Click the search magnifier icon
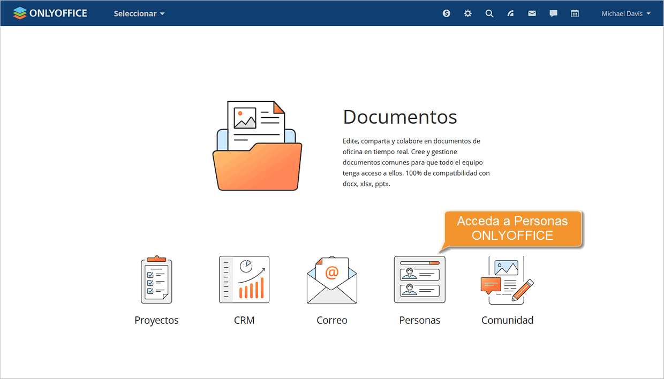The image size is (664, 379). [x=489, y=13]
